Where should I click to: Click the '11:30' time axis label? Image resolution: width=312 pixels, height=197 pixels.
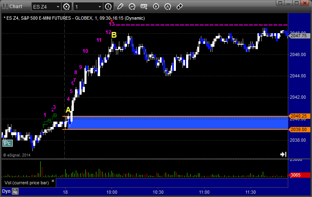point(251,192)
